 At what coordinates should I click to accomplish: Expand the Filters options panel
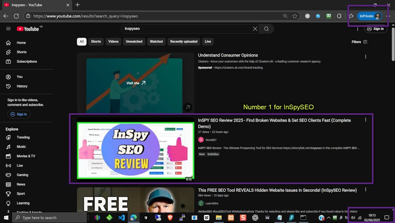[359, 42]
